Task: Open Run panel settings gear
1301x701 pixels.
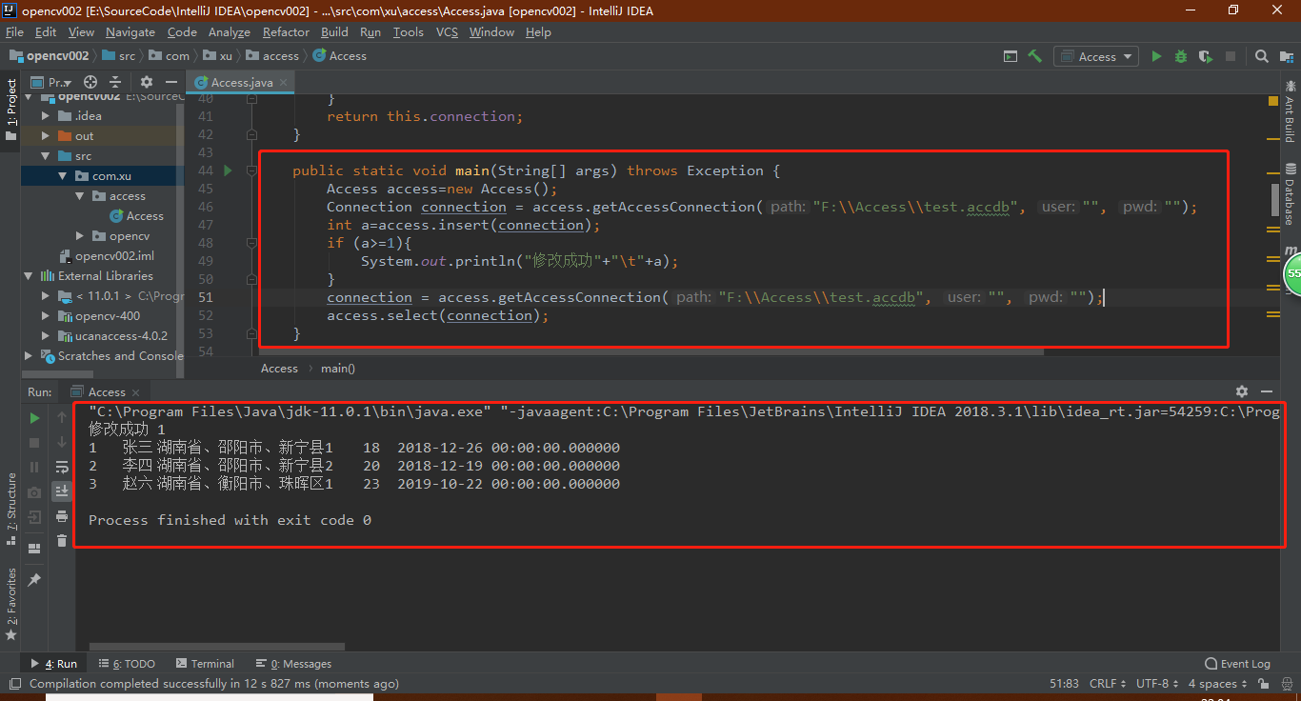Action: [x=1241, y=391]
